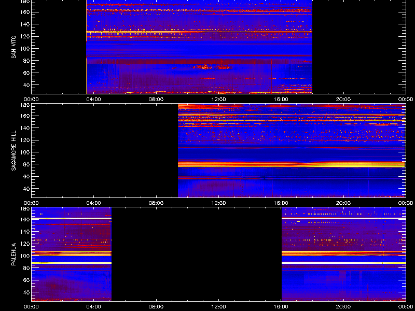
Task: Click the 140 frequency label on San Vito axis
Action: click(x=25, y=24)
